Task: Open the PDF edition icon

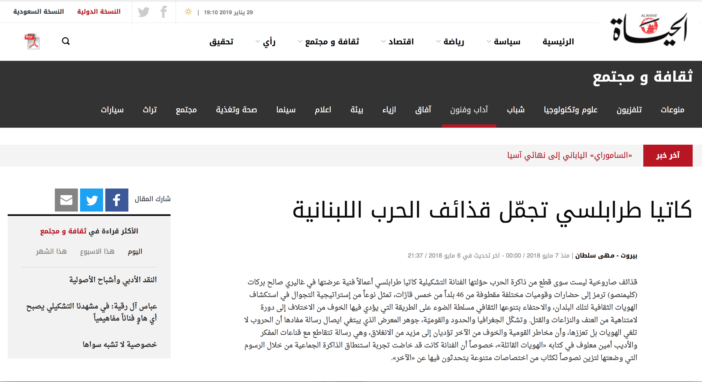Action: 32,41
